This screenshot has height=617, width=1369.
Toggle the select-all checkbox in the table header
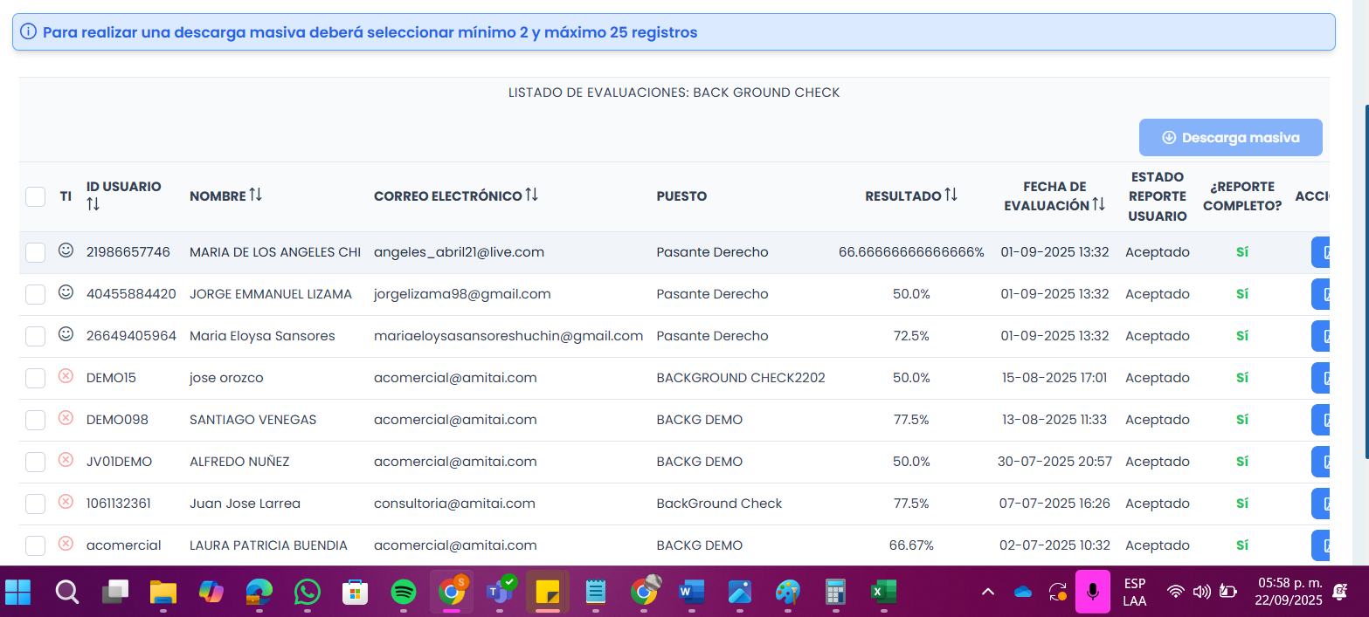pyautogui.click(x=36, y=196)
